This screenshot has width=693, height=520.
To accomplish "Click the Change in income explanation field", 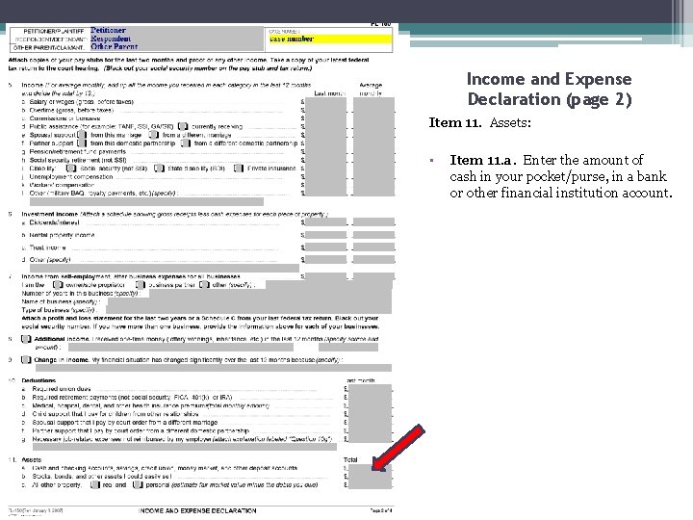I will (214, 368).
